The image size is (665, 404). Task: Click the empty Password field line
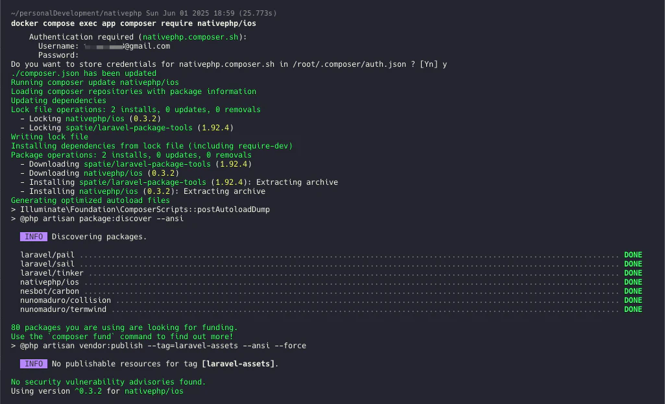click(x=58, y=56)
